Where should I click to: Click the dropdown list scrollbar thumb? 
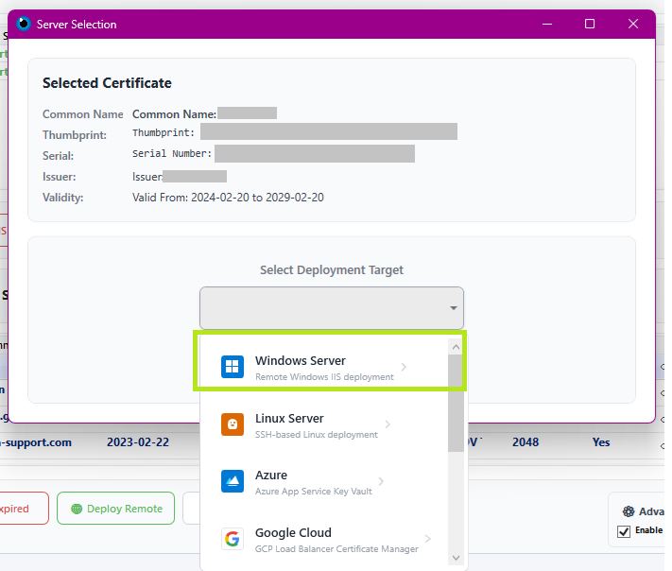tap(456, 403)
